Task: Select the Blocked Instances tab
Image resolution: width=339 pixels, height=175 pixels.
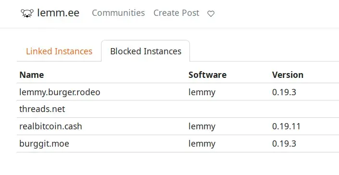Action: (x=146, y=51)
